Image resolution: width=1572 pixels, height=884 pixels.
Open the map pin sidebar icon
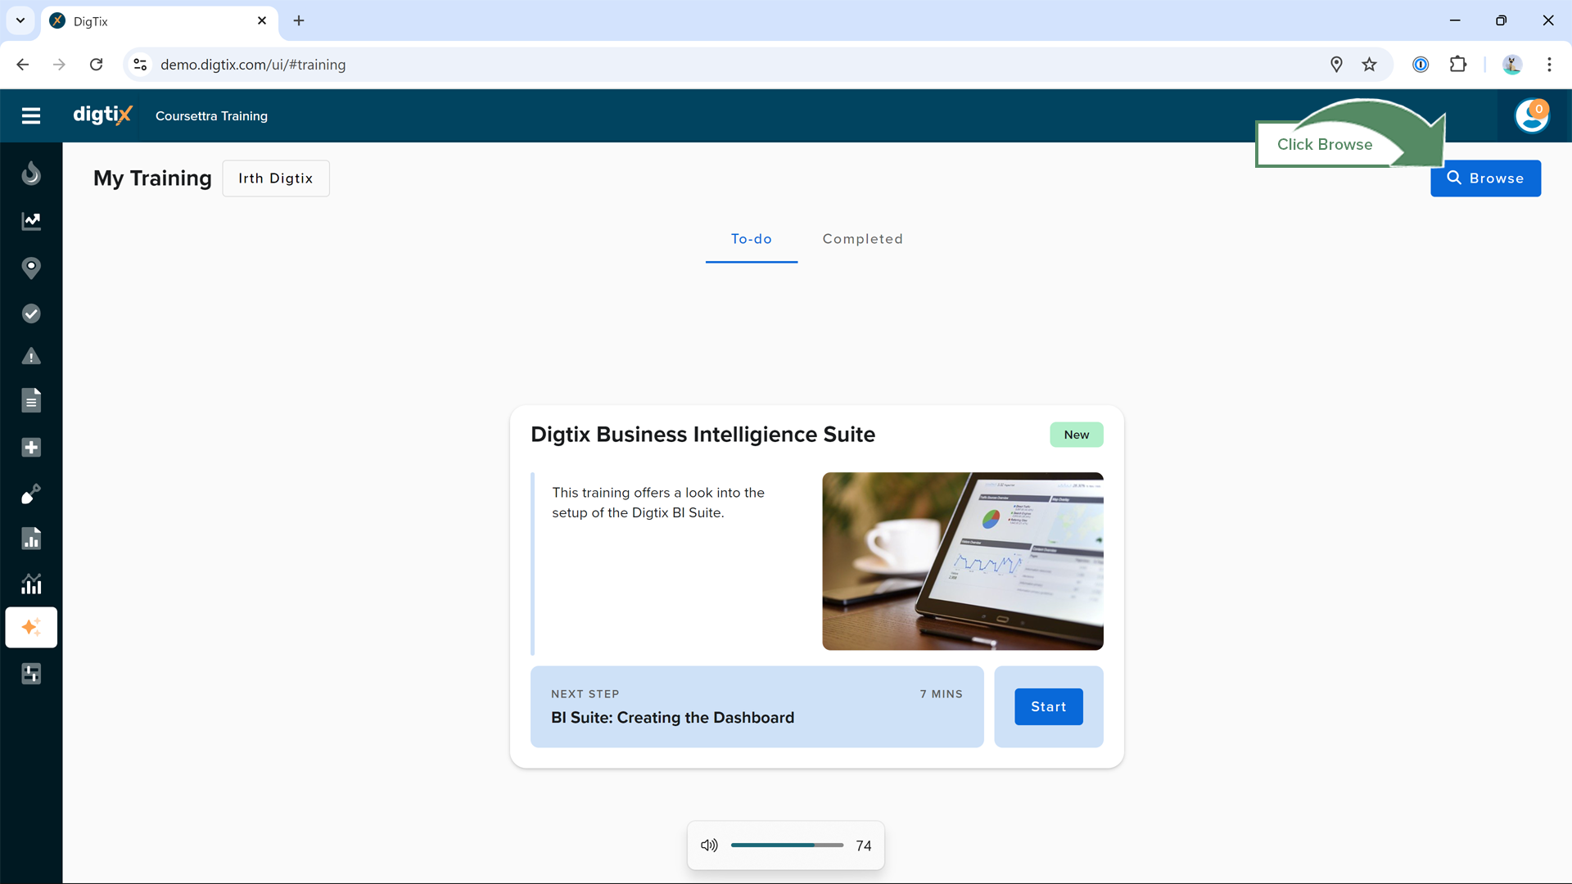click(x=31, y=268)
